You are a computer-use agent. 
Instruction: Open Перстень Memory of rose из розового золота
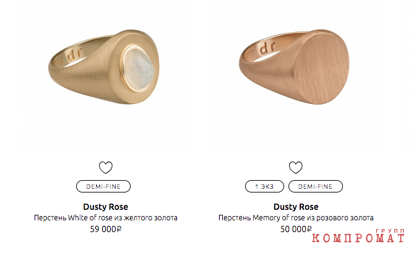296,218
